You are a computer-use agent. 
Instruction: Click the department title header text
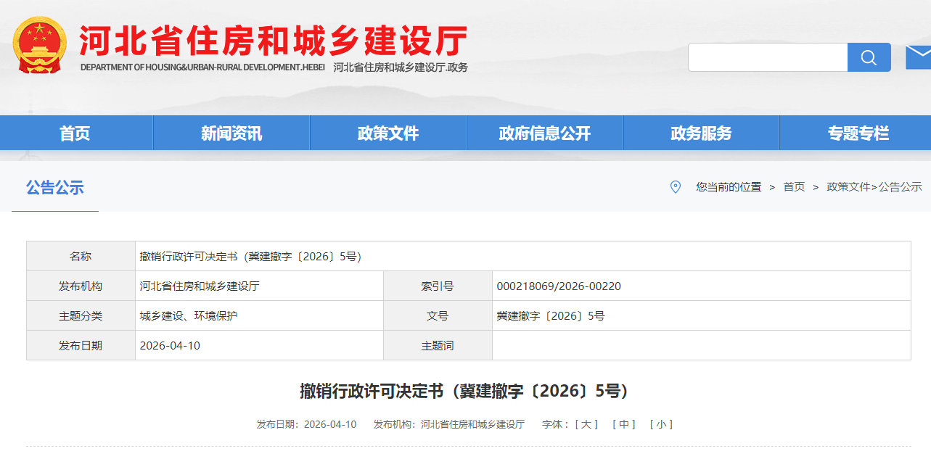[x=274, y=41]
